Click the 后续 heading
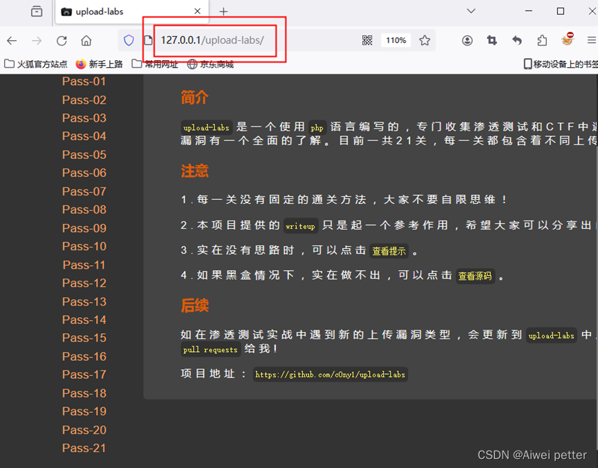 coord(194,306)
